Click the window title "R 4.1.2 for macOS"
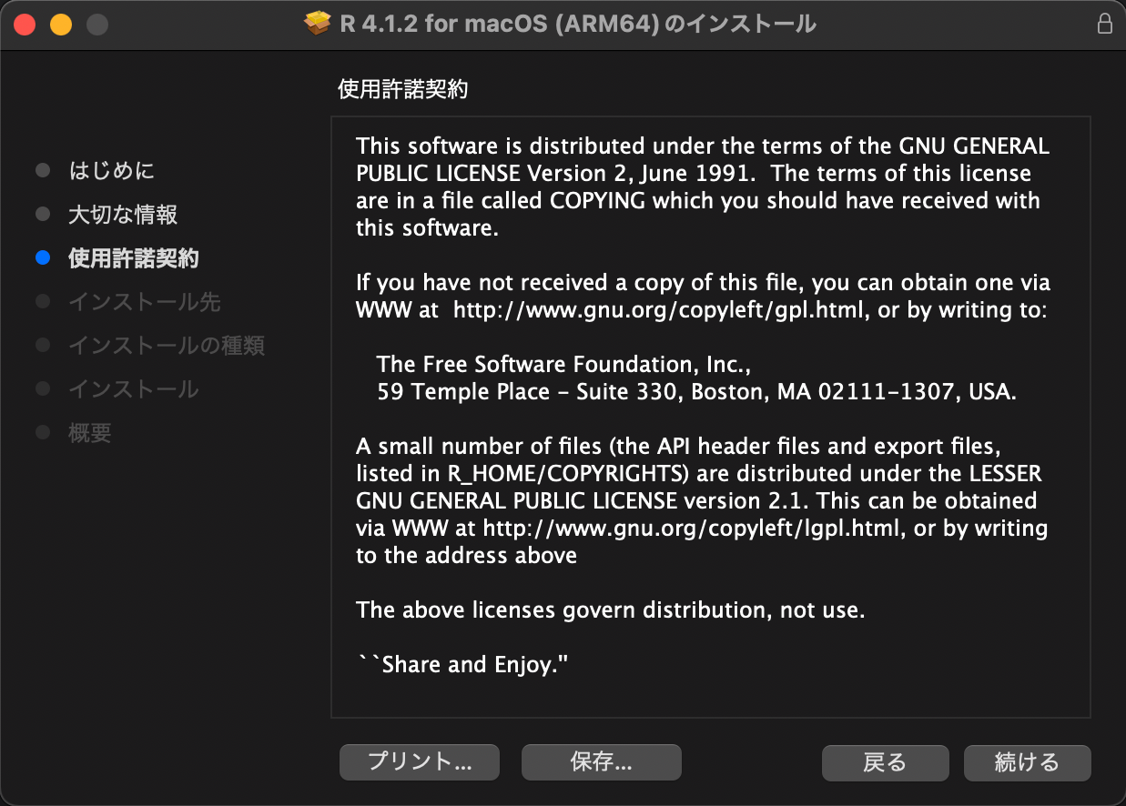This screenshot has width=1126, height=806. tap(578, 24)
